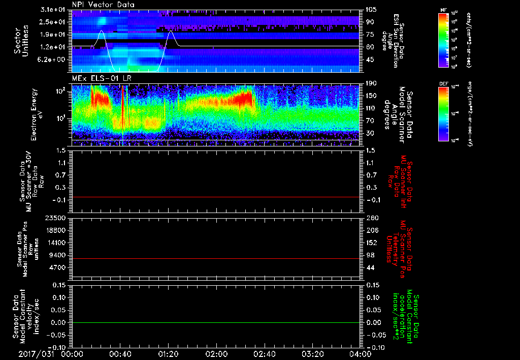Click the '01:20' time axis label
Screen dimensions: 520x360
168,354
